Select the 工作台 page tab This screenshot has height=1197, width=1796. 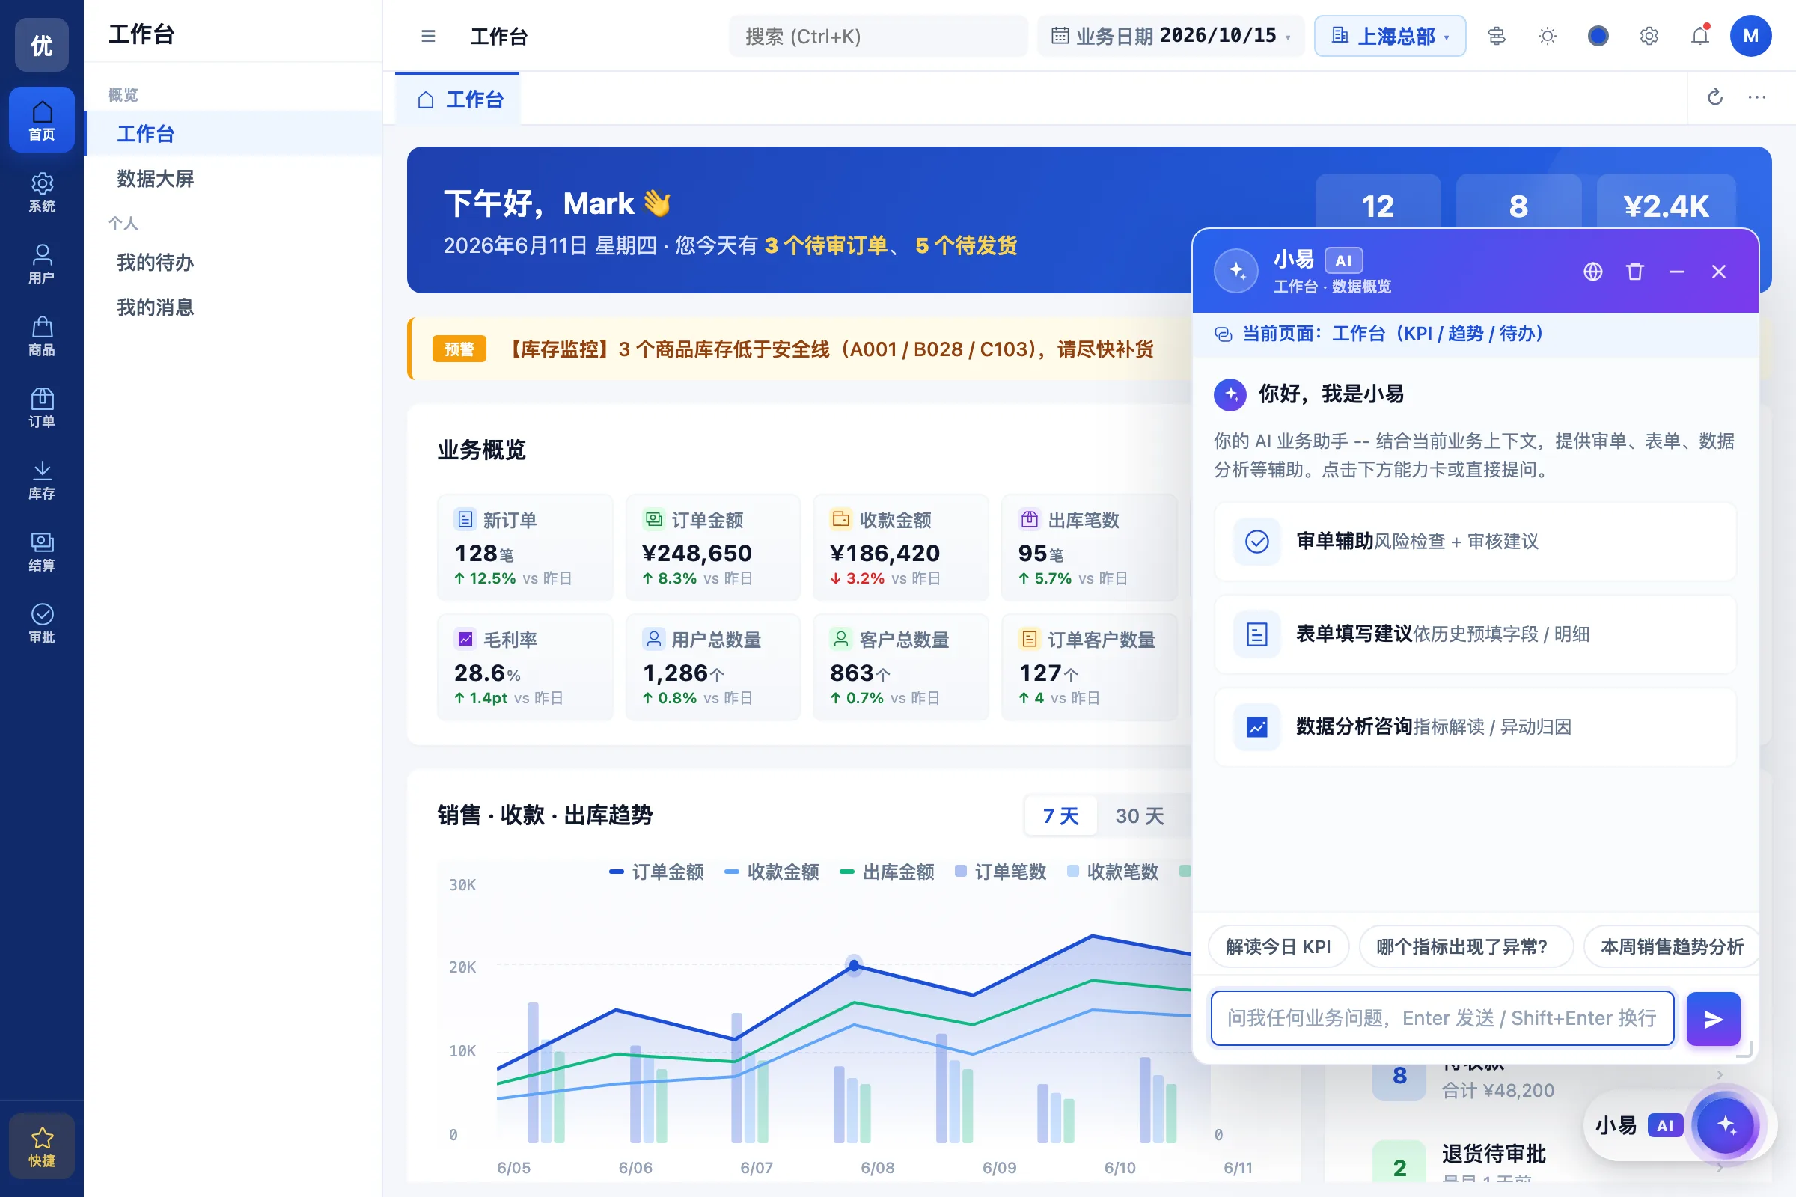point(458,100)
